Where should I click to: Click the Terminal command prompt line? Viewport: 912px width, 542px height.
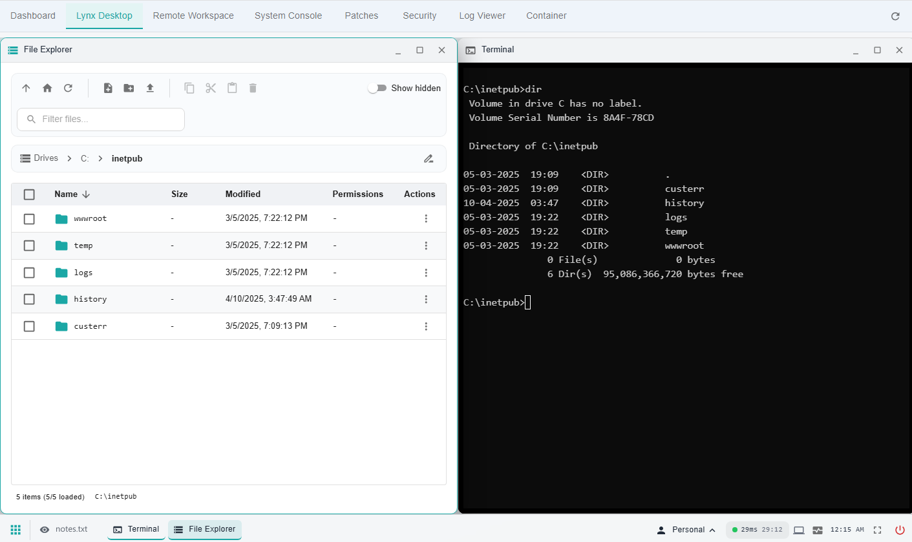[496, 302]
